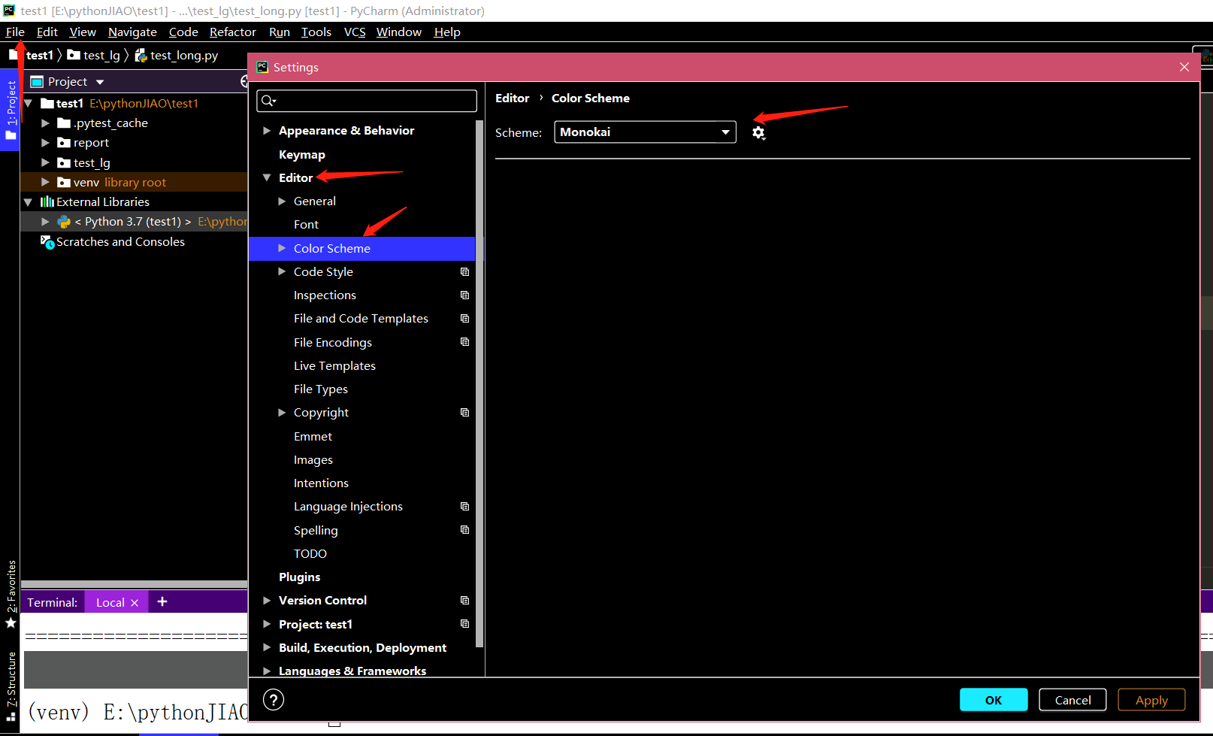Close the Local terminal tab
The height and width of the screenshot is (736, 1213).
pyautogui.click(x=135, y=603)
